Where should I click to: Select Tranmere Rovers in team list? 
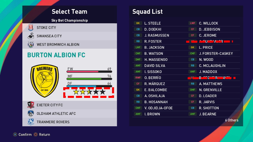point(53,122)
